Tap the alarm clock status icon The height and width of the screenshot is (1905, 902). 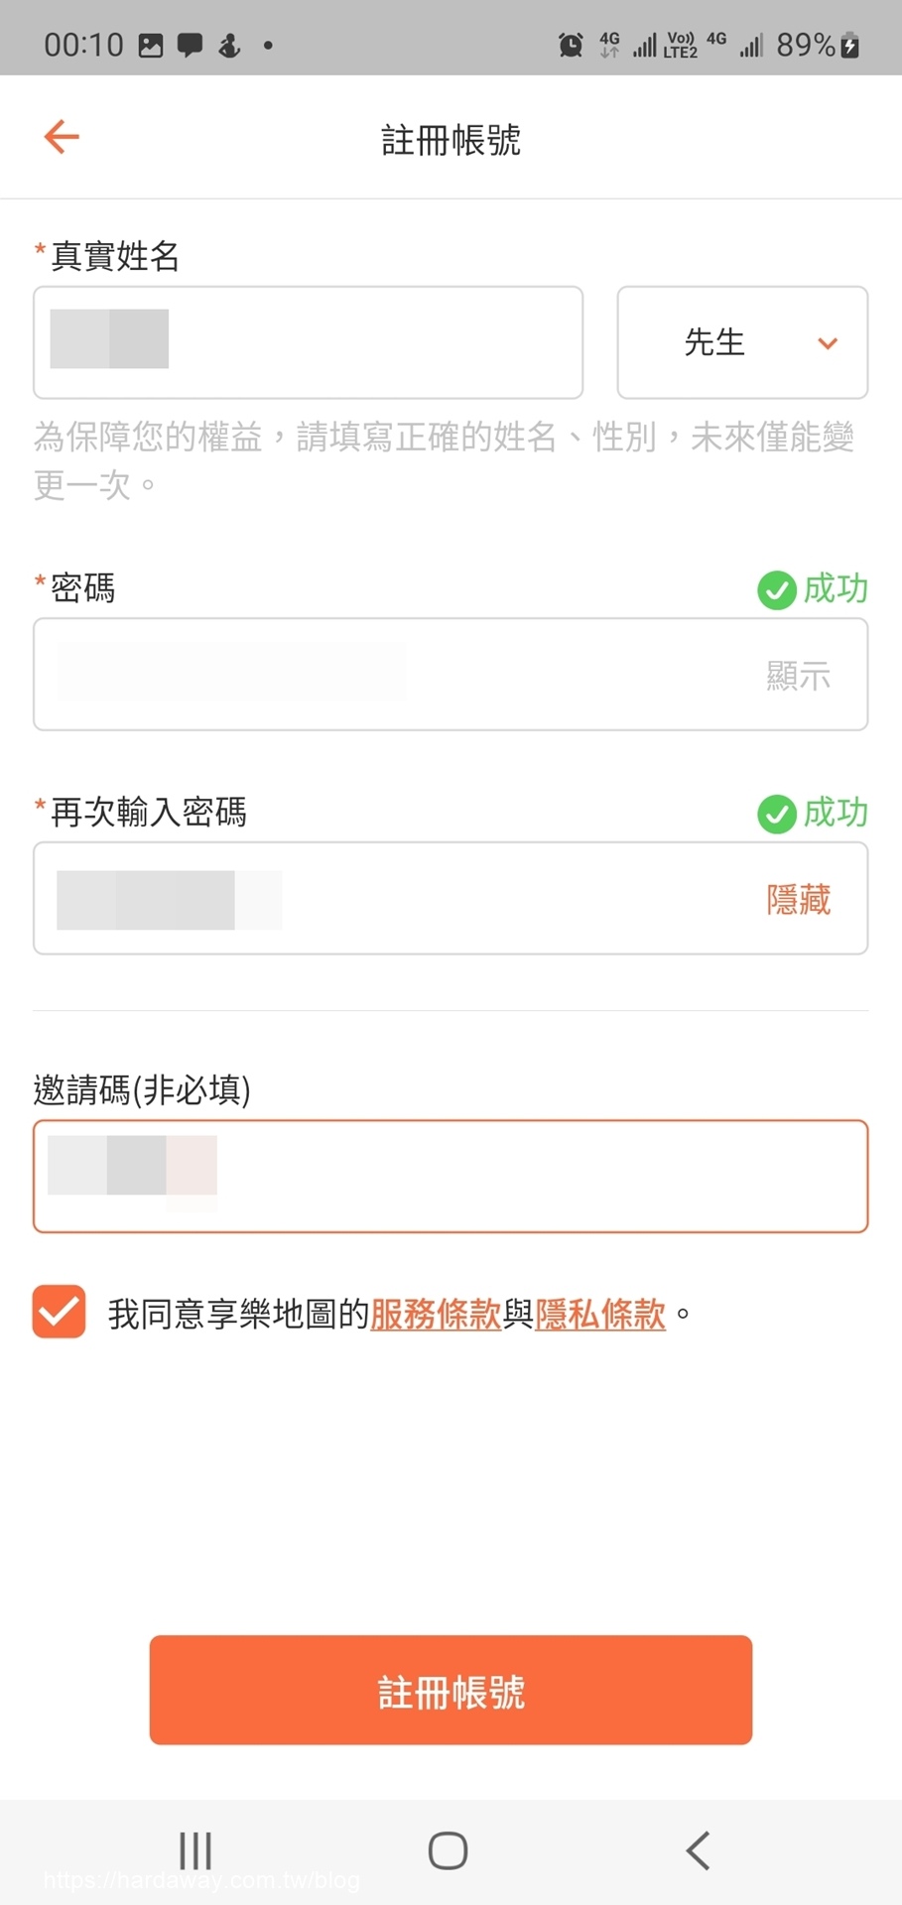pos(571,45)
